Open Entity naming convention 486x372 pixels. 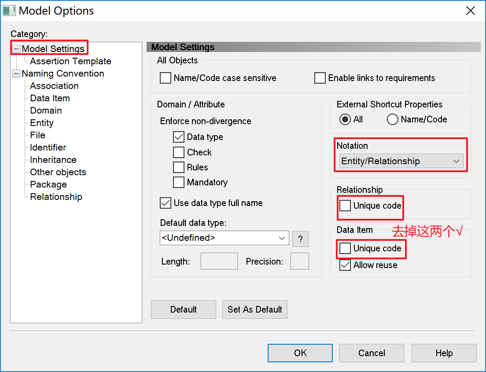(x=42, y=123)
